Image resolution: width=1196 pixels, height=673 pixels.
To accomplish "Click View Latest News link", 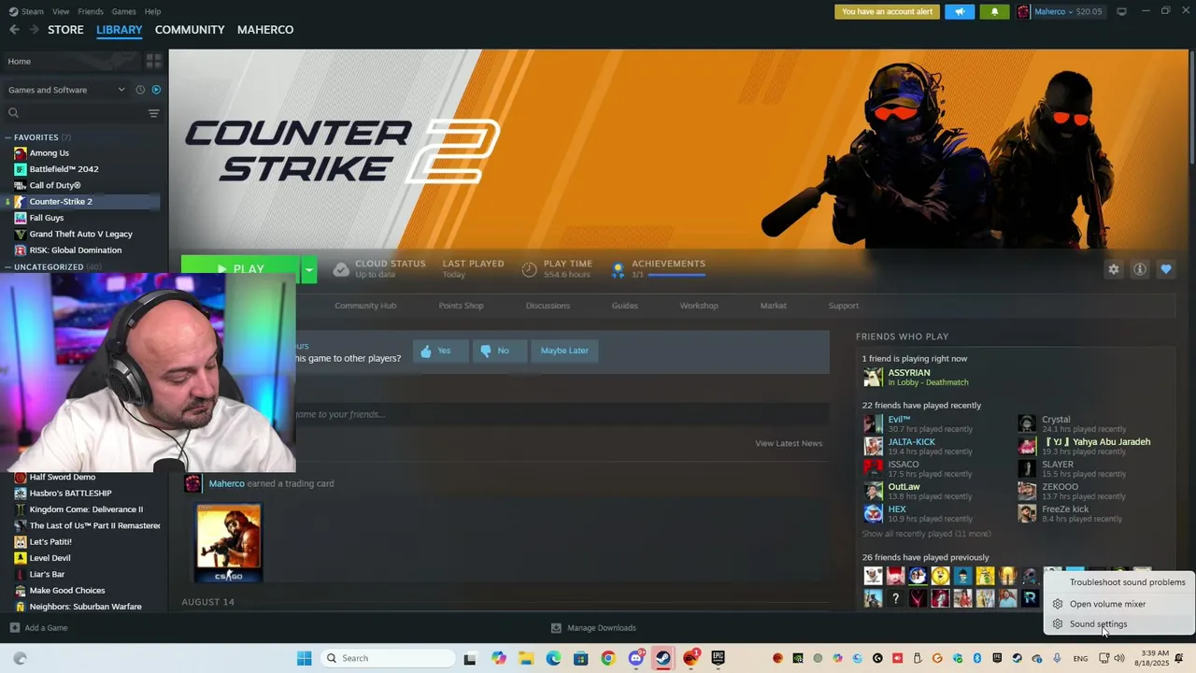I will [789, 443].
